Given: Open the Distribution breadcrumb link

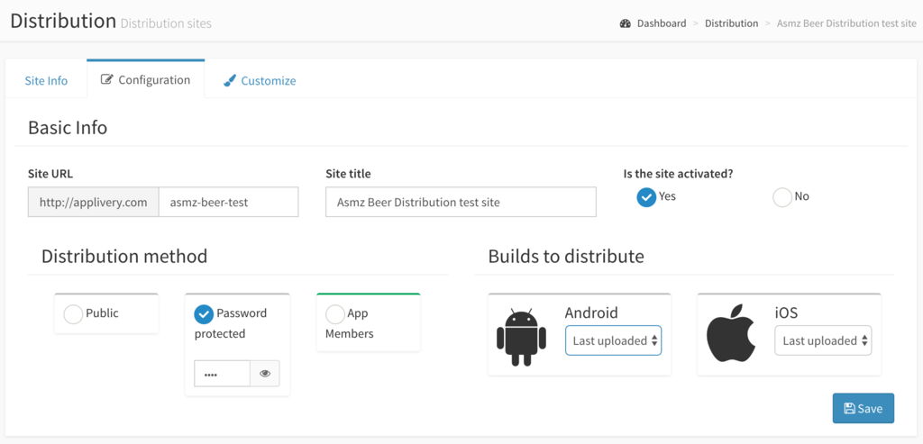Looking at the screenshot, I should click(731, 23).
